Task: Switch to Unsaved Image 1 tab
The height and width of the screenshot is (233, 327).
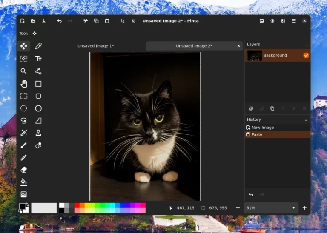Action: pyautogui.click(x=96, y=46)
